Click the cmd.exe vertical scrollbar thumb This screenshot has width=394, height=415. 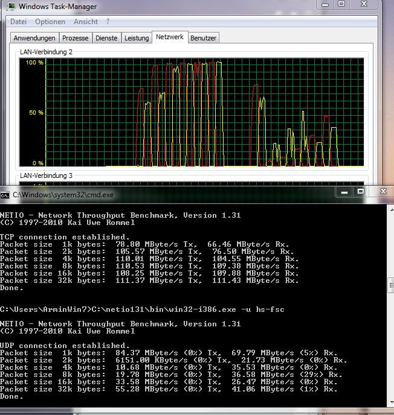click(x=391, y=285)
